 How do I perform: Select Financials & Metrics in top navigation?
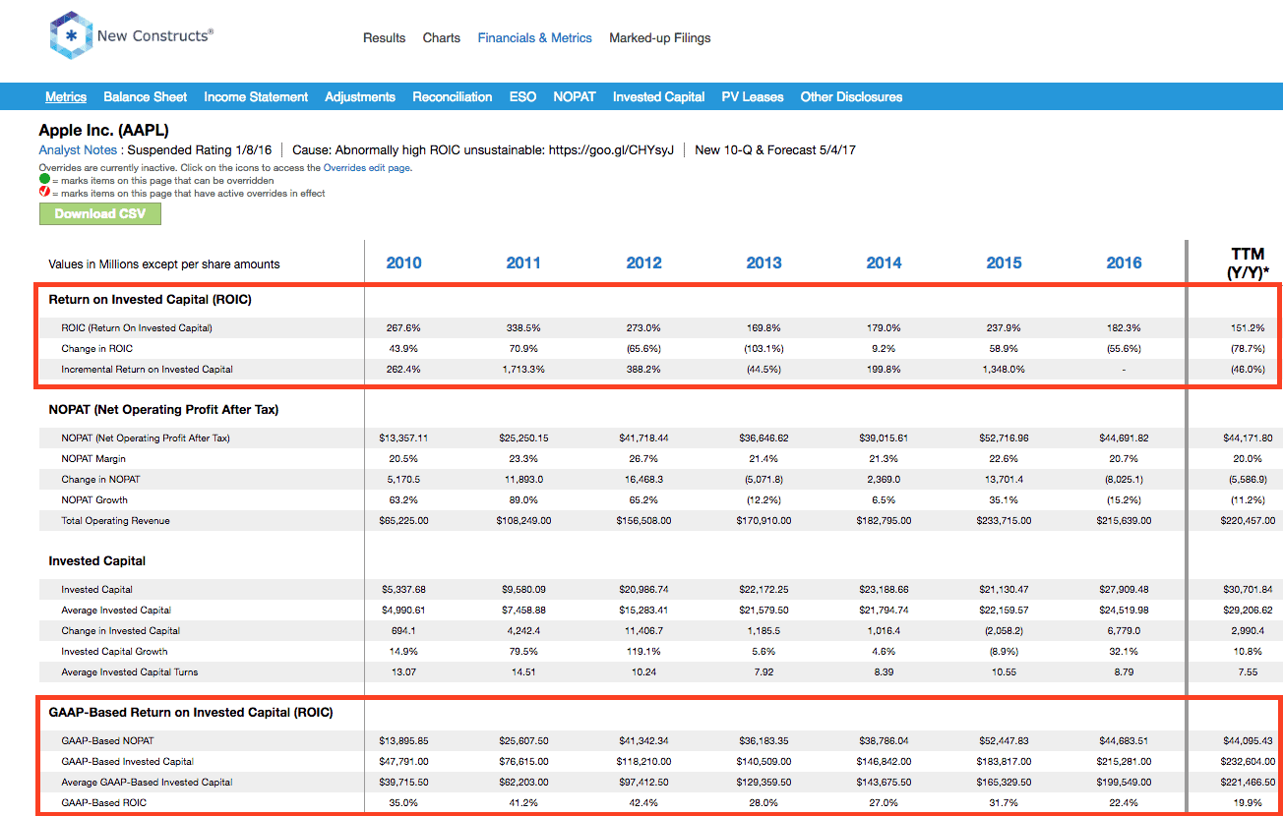point(534,37)
